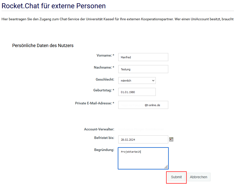Viewport: 234px width, 189px height.
Task: Click inside the Begründung text area
Action: [x=143, y=158]
